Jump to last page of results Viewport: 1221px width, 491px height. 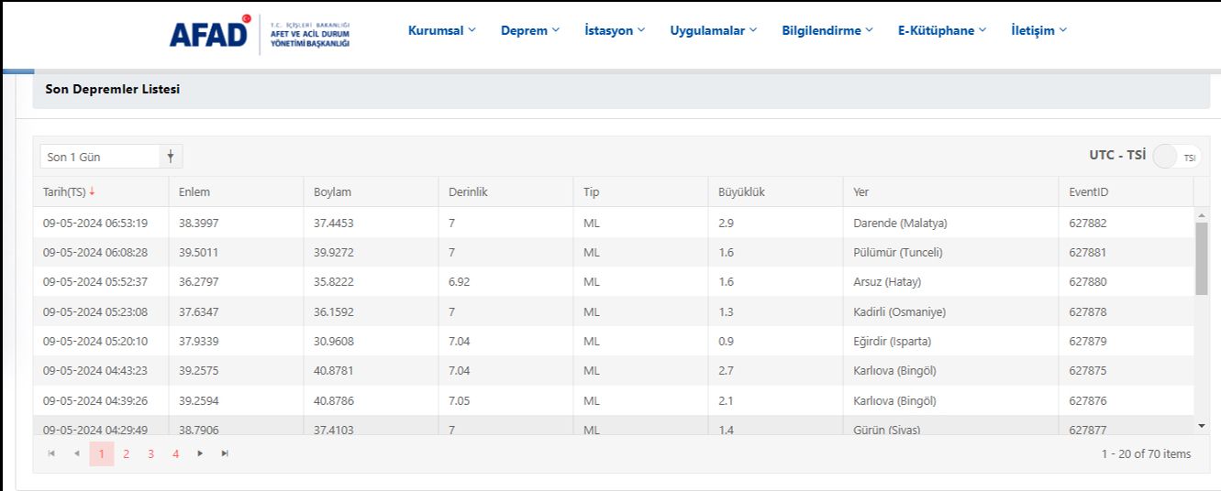pos(225,453)
